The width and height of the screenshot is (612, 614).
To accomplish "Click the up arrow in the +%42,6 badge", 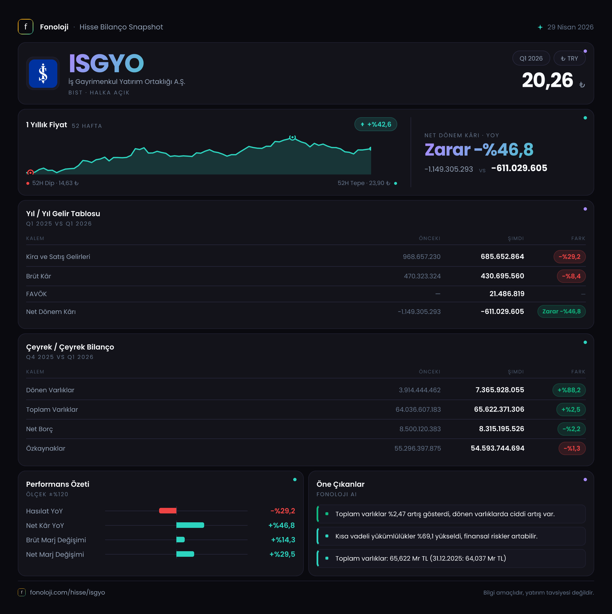I will pyautogui.click(x=362, y=124).
